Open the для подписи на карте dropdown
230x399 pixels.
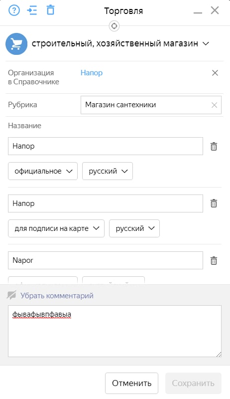(x=56, y=228)
